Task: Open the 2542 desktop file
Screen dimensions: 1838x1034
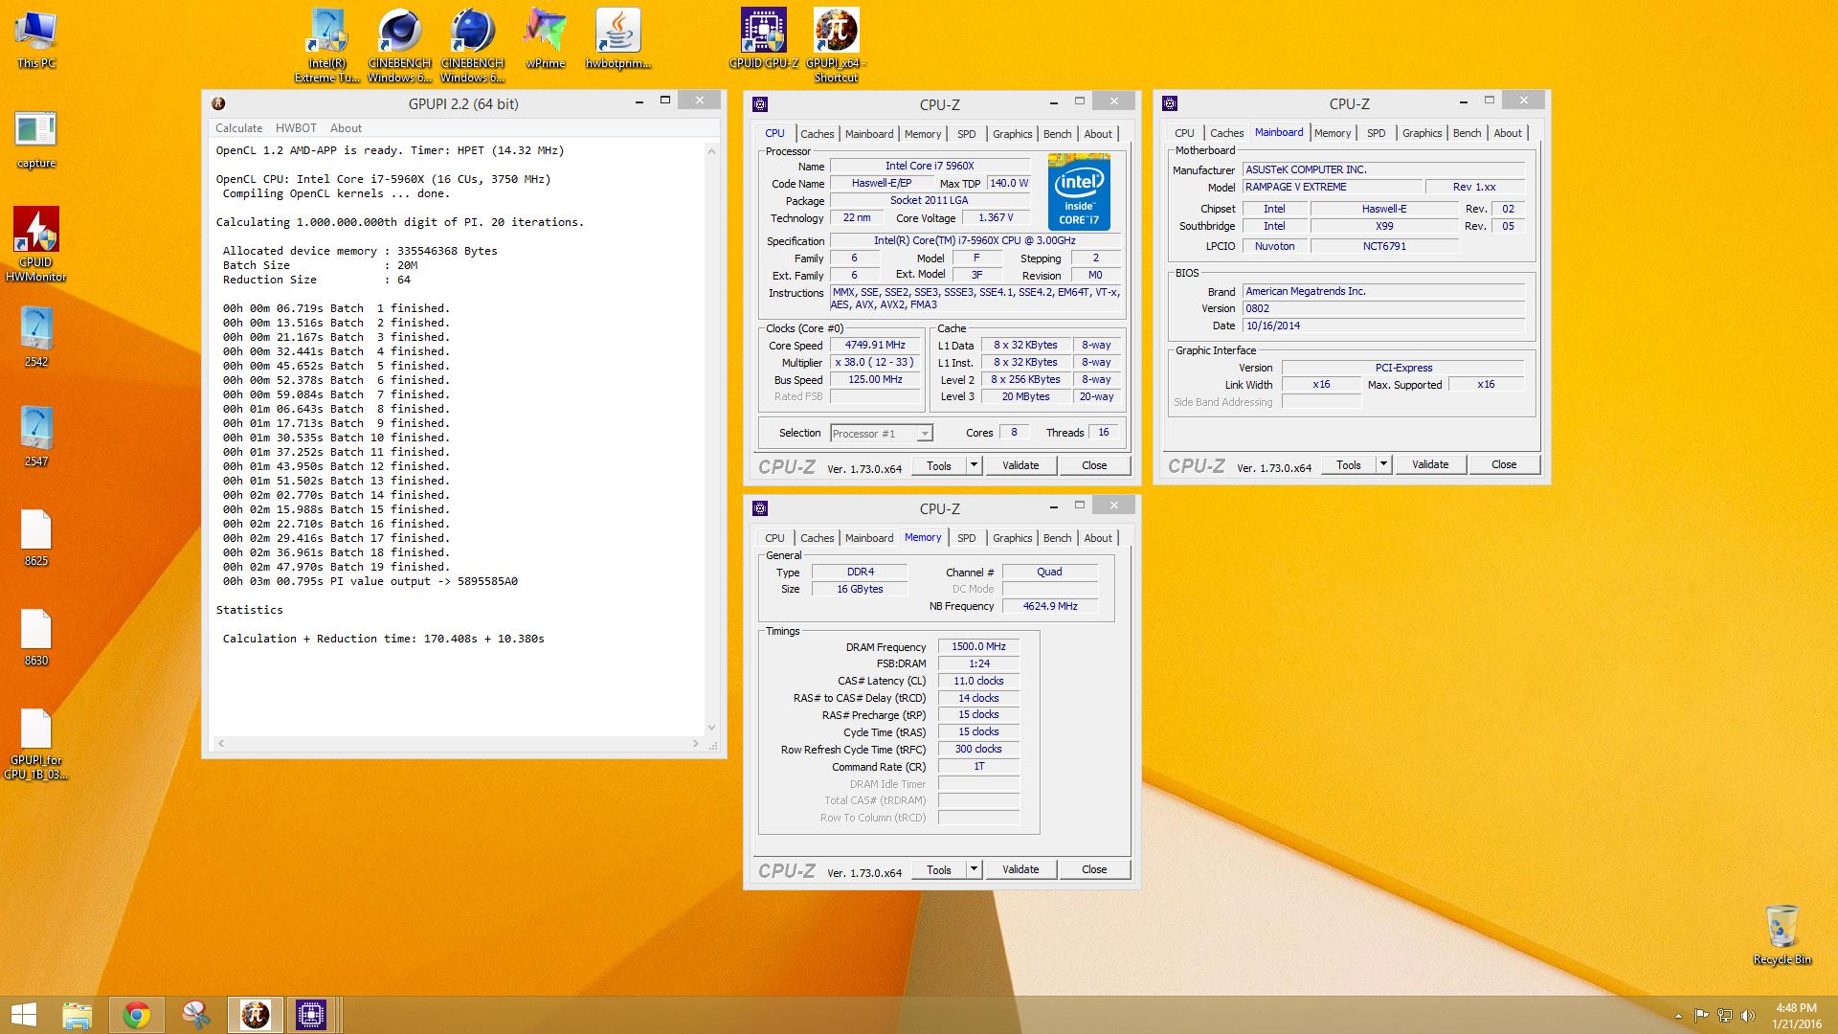Action: point(36,337)
